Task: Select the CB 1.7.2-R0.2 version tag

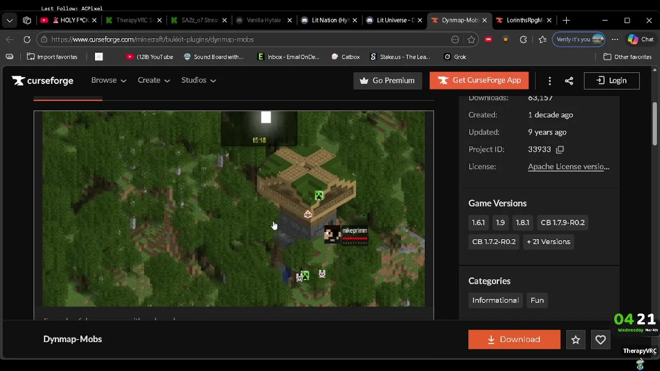Action: pos(494,242)
